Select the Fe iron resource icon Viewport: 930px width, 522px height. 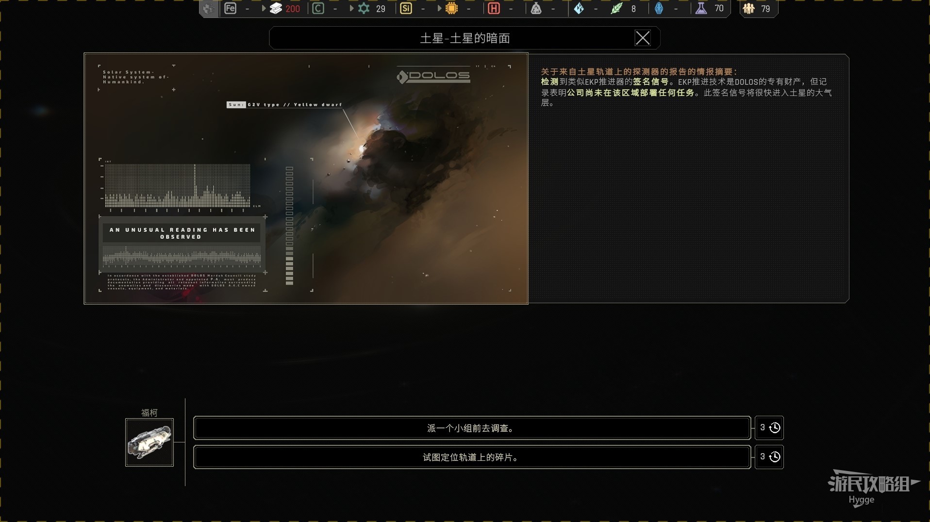231,8
